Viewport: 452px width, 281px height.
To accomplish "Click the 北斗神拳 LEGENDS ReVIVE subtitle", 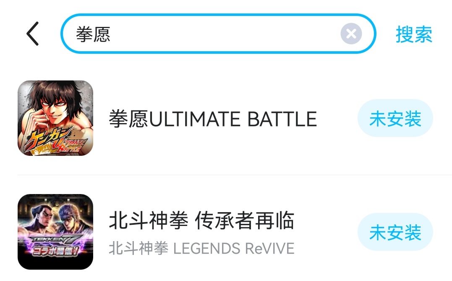I will (x=201, y=248).
